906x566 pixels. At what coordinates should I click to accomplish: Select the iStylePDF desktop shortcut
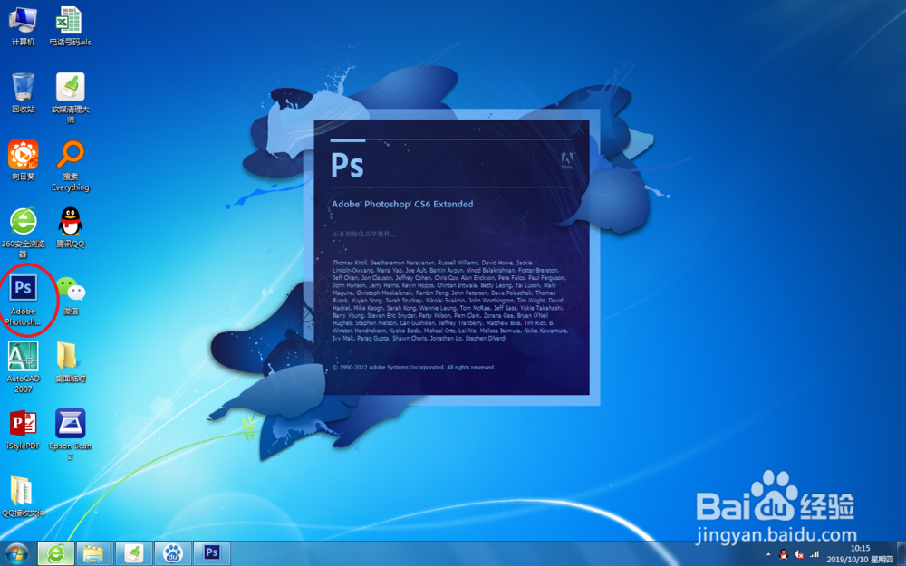click(x=24, y=429)
